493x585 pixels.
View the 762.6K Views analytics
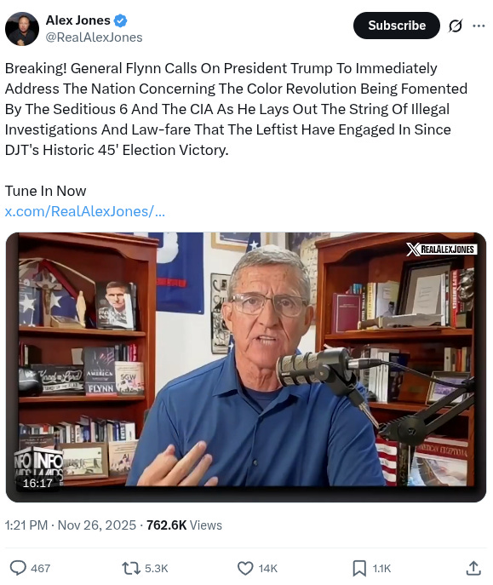(184, 525)
